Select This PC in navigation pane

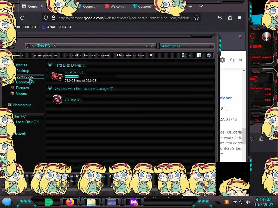20,116
